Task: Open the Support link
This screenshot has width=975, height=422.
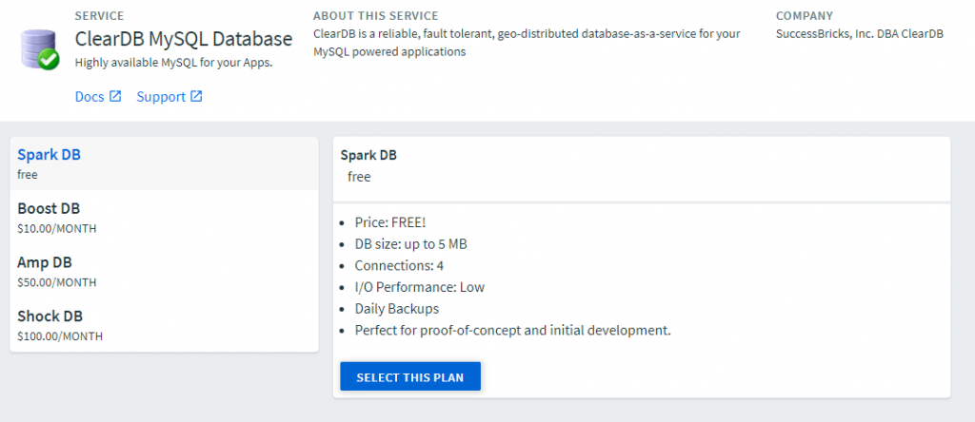Action: point(161,97)
